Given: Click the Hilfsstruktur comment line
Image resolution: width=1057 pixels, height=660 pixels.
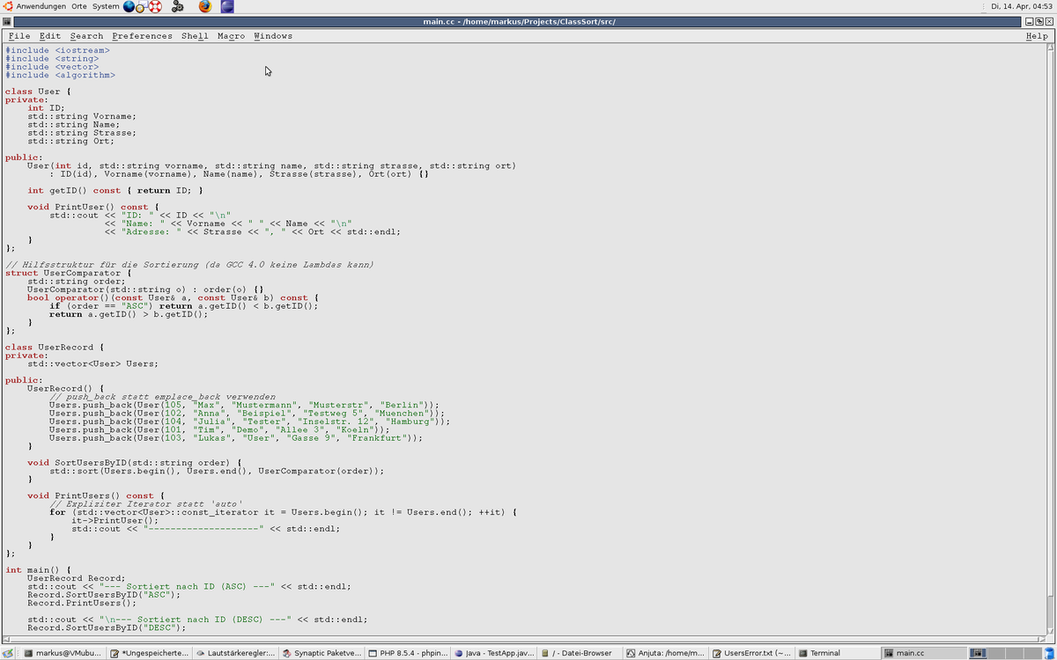Looking at the screenshot, I should (x=189, y=265).
